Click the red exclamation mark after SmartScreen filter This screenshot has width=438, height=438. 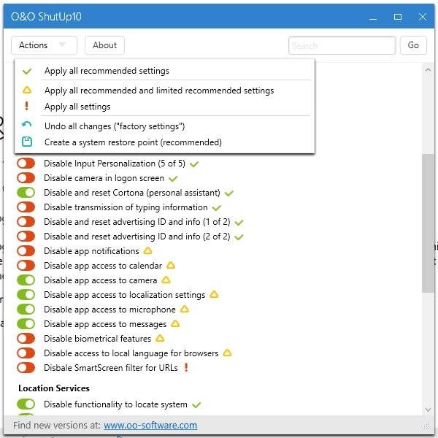coord(186,367)
